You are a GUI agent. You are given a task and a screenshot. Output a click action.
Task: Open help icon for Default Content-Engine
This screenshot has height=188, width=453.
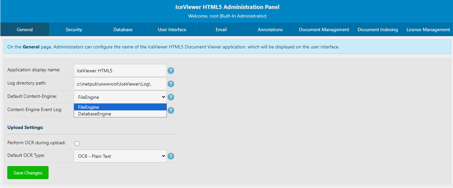click(x=171, y=97)
